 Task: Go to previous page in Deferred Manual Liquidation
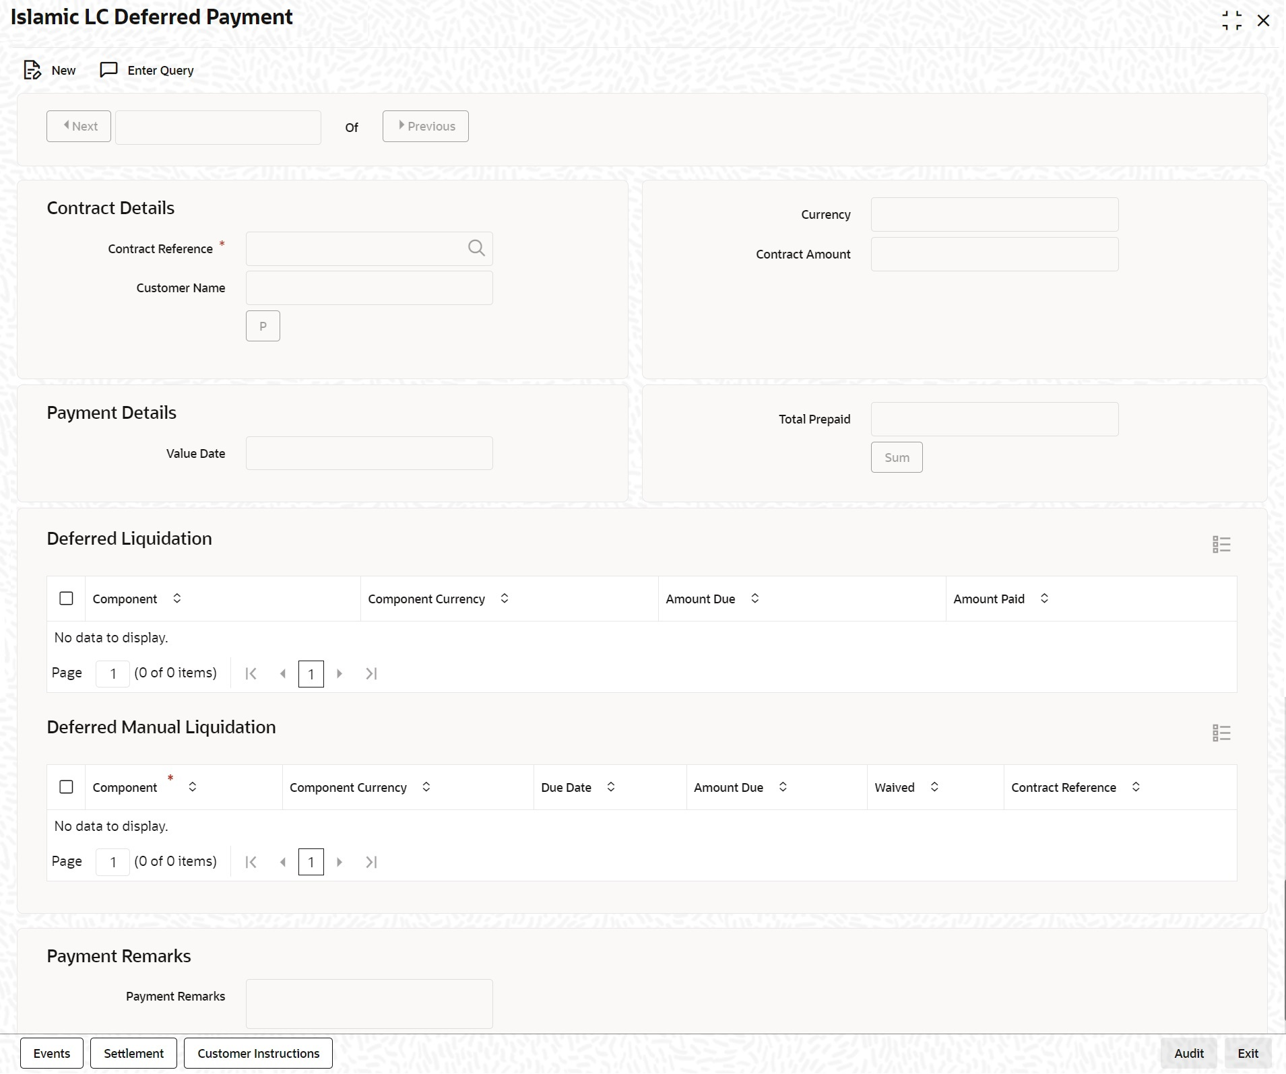(x=283, y=862)
